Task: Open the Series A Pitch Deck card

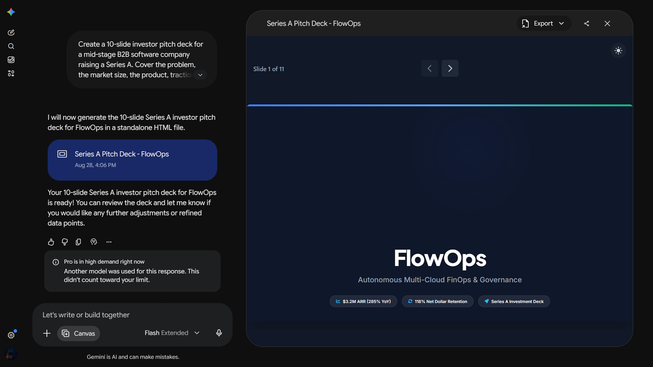Action: pos(132,160)
